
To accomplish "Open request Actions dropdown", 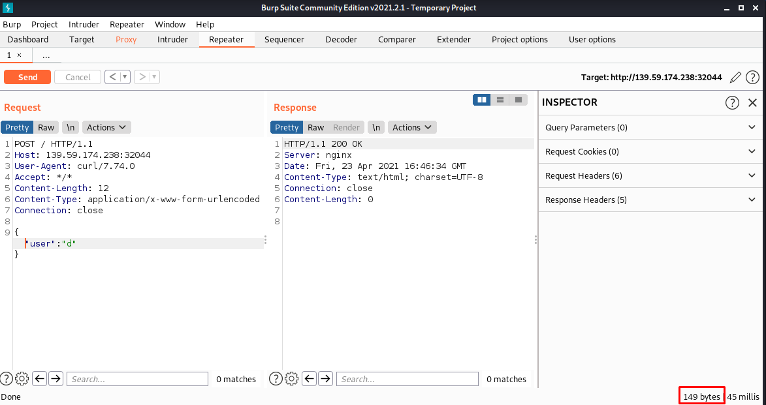I will click(106, 127).
